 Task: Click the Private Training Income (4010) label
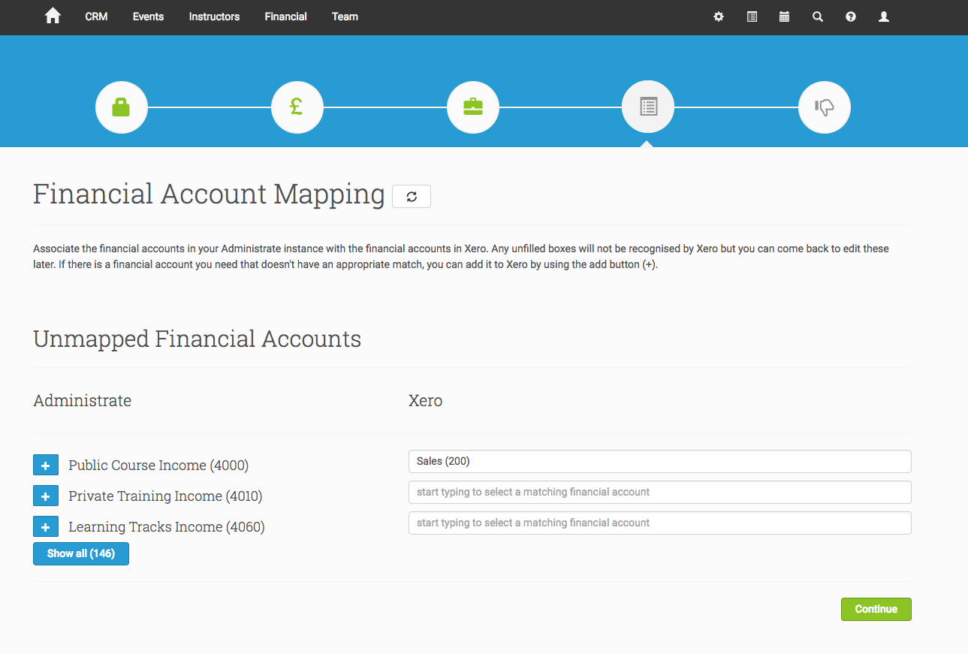click(x=165, y=496)
